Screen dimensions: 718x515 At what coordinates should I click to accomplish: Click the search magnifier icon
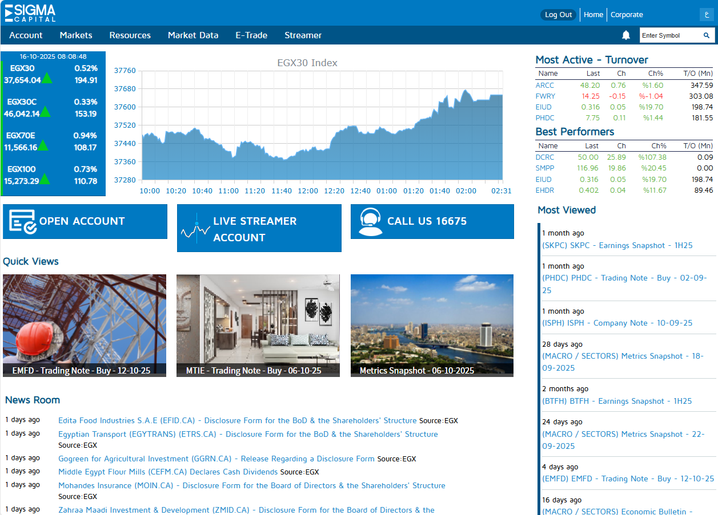tap(707, 35)
